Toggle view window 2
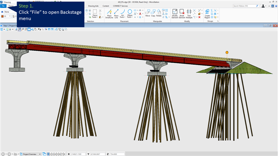Viewport: 278px width, 156px height. [50, 154]
